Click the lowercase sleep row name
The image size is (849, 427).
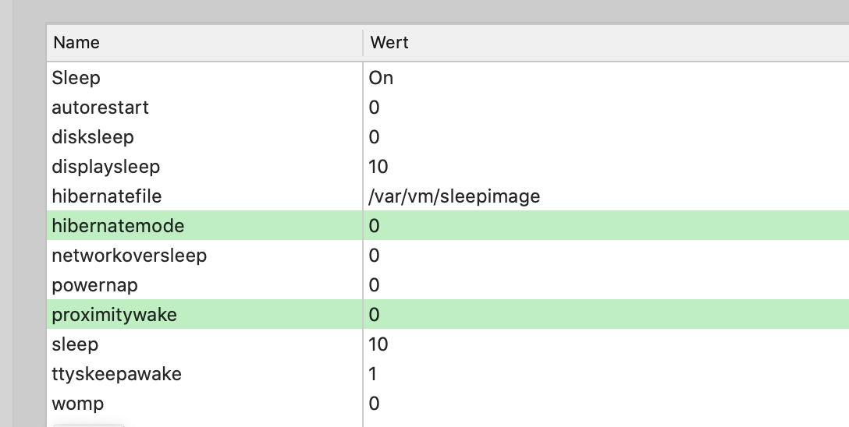pos(75,344)
